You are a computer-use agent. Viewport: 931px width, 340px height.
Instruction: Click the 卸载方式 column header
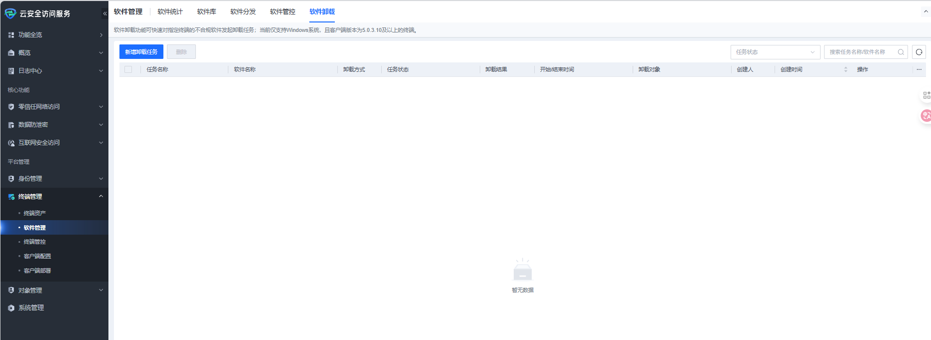[x=354, y=69]
